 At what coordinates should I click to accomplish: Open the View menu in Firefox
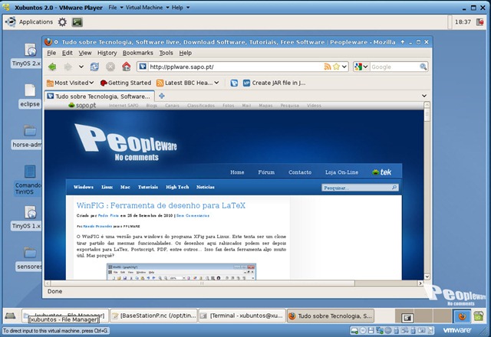pyautogui.click(x=85, y=53)
